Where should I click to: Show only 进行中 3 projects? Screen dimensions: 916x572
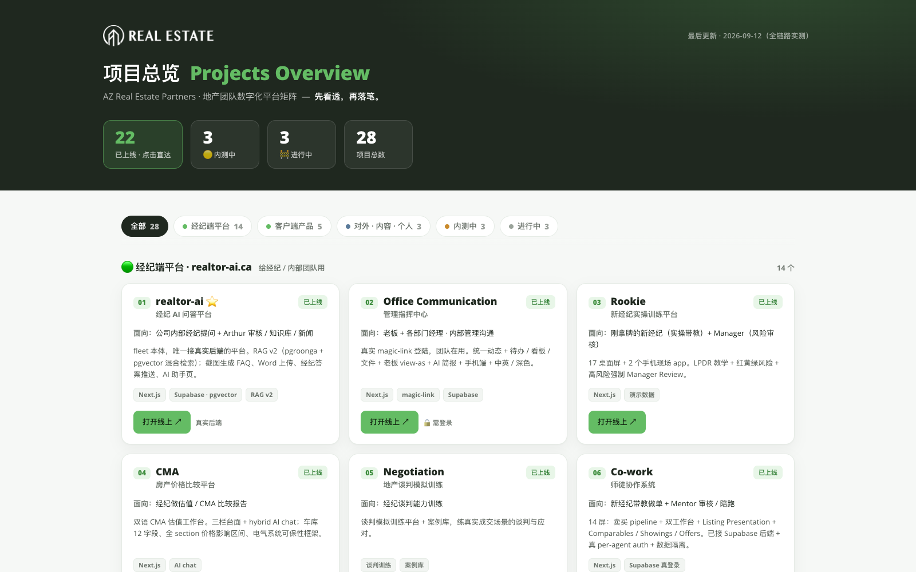[529, 227]
